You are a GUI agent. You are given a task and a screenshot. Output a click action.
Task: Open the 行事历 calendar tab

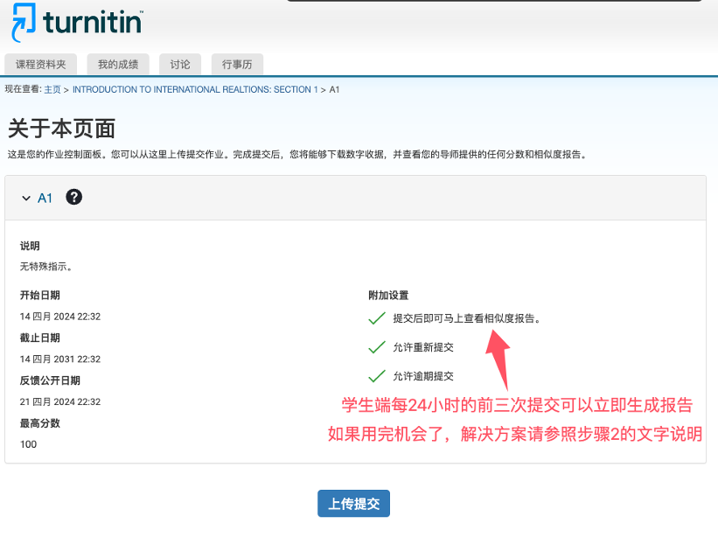[238, 65]
